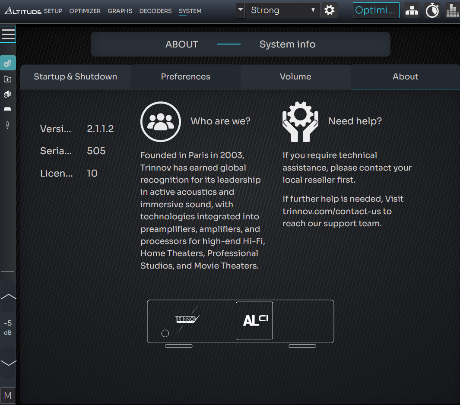Expand the small arrow left of Strong
The image size is (460, 405).
(x=240, y=10)
